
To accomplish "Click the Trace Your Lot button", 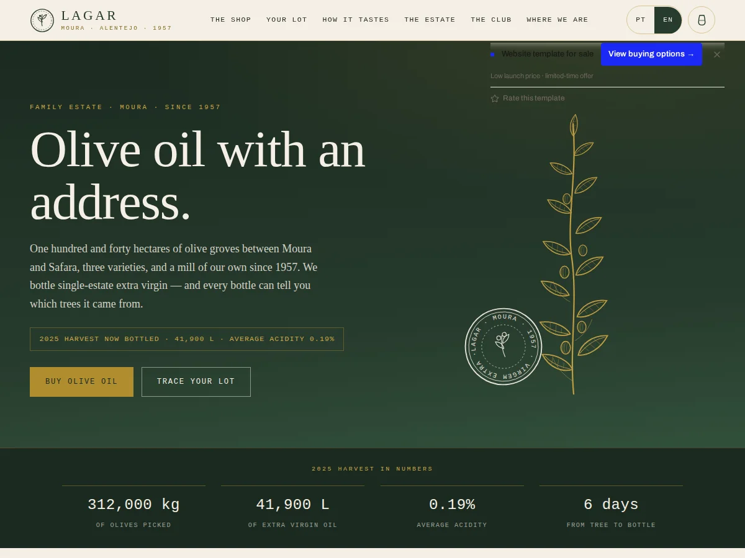I will [x=196, y=382].
